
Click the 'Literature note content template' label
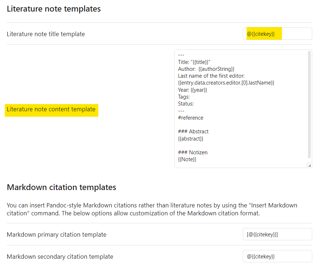51,109
